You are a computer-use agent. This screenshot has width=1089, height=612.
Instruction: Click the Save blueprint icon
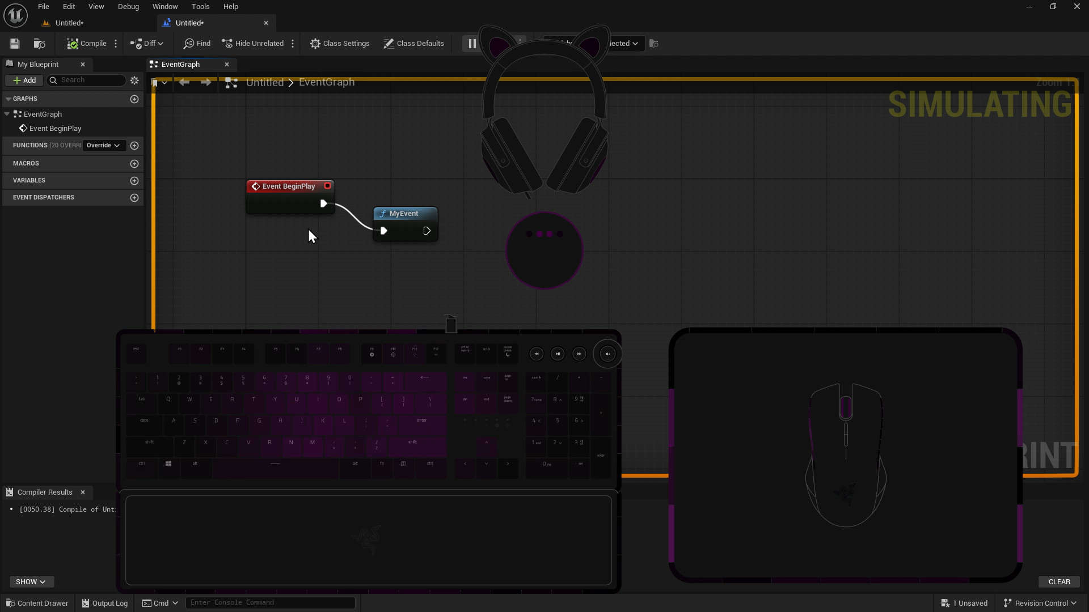(15, 44)
